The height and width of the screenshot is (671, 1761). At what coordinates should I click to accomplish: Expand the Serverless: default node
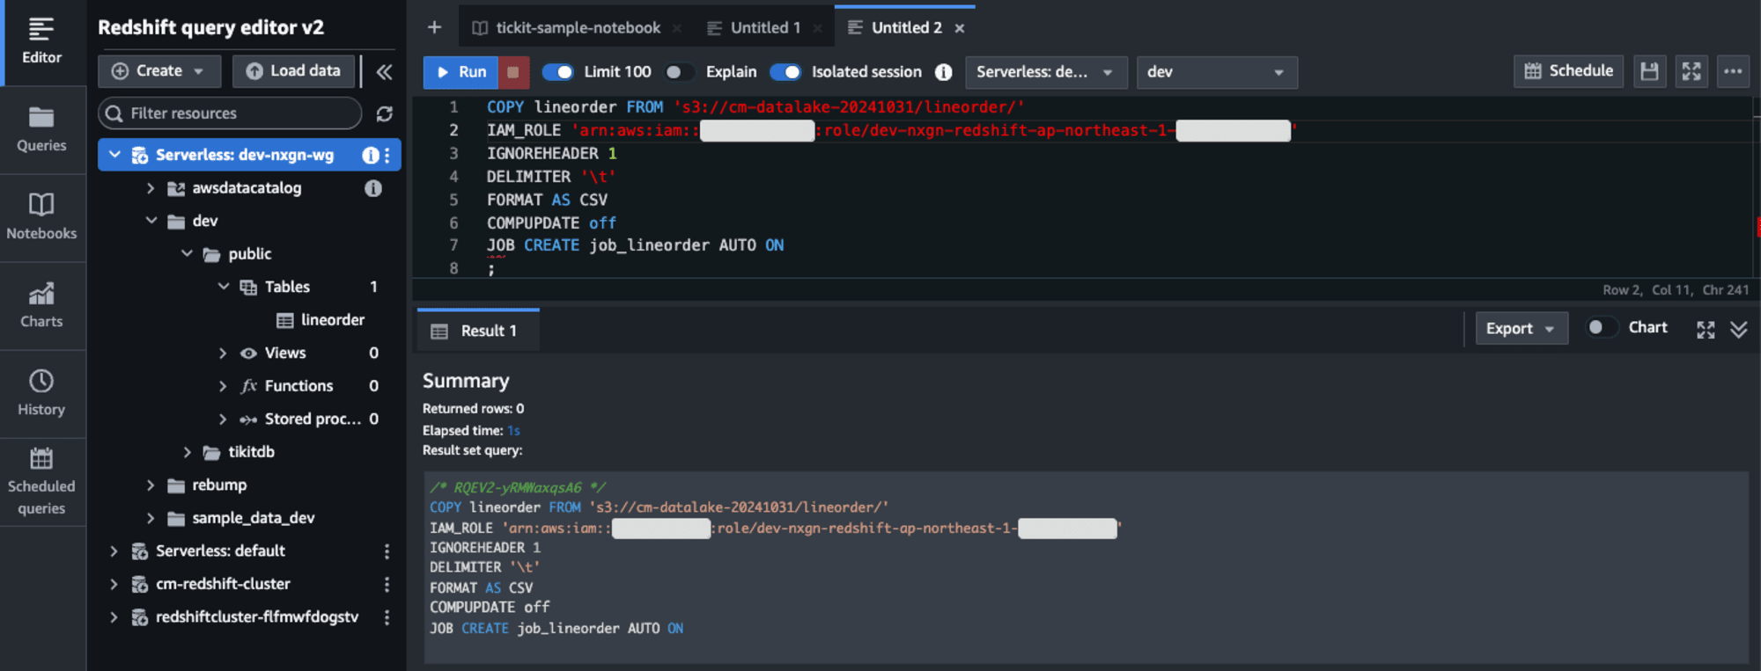click(x=114, y=551)
